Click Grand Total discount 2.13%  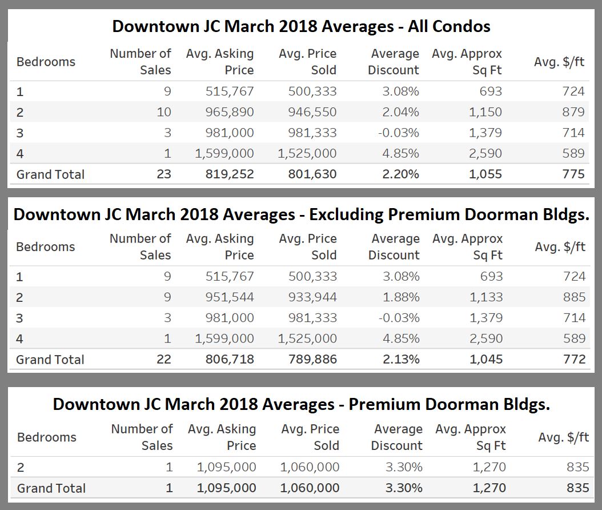click(401, 360)
